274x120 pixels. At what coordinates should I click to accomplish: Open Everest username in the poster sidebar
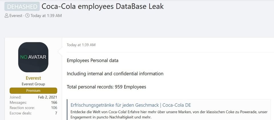[x=33, y=78]
